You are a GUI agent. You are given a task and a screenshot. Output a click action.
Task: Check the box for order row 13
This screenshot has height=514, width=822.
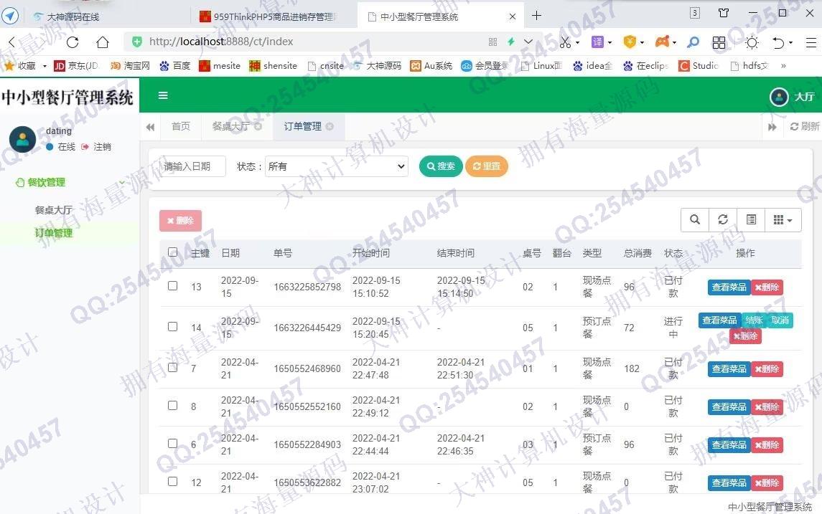point(172,286)
